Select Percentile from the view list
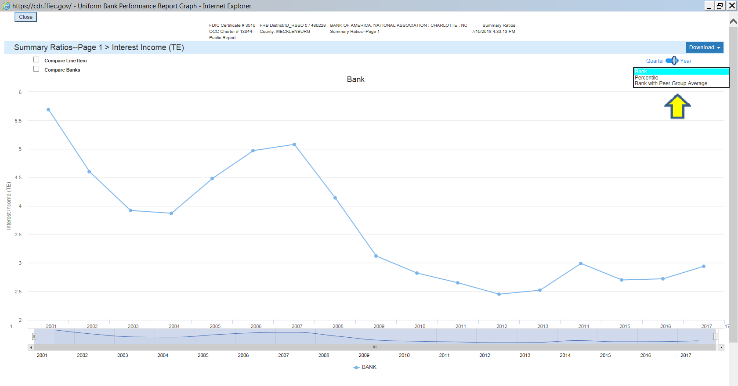This screenshot has width=738, height=386. 646,78
